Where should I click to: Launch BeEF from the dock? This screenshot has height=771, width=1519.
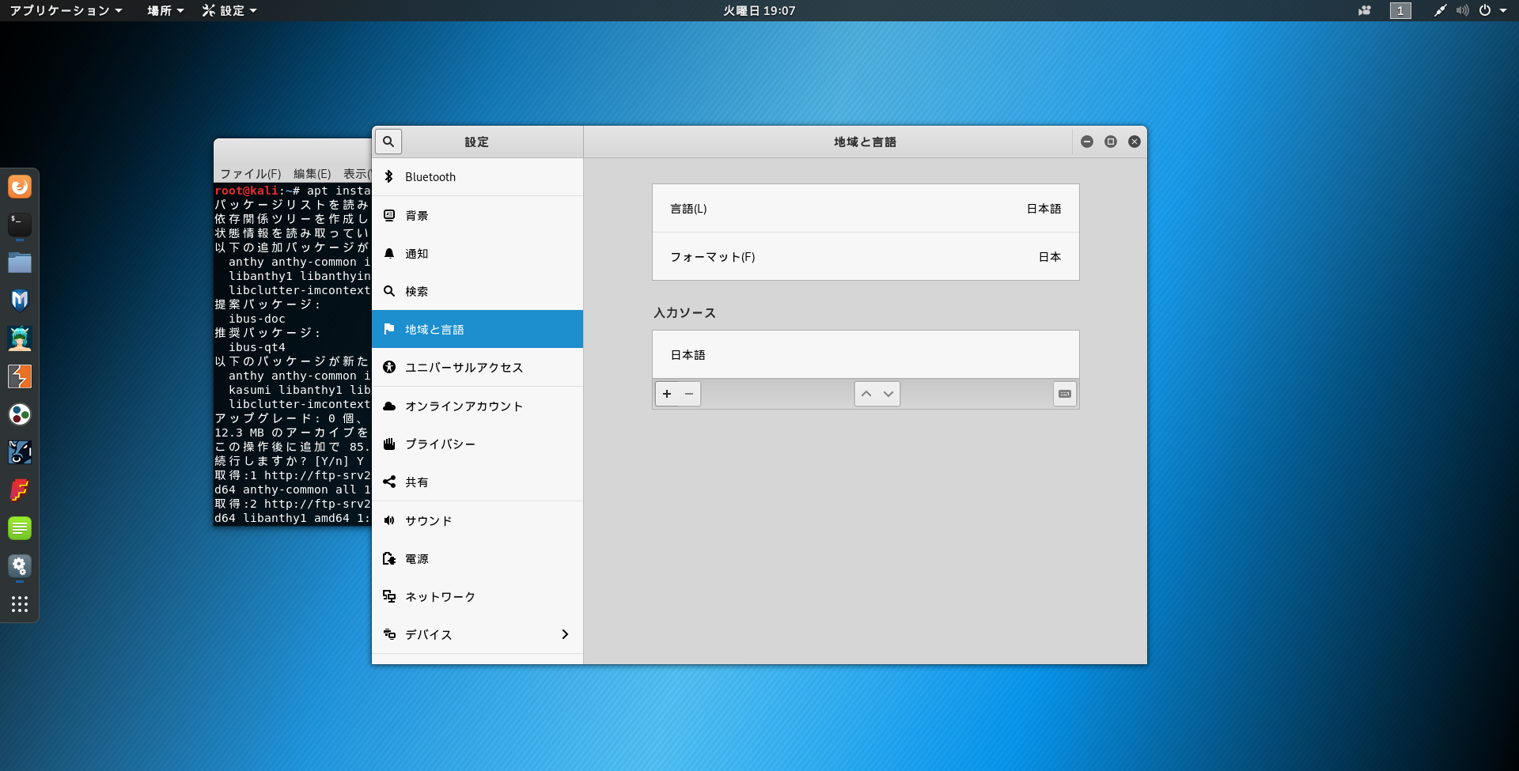(20, 452)
